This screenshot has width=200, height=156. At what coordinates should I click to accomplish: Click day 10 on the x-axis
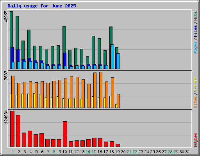[64, 152]
